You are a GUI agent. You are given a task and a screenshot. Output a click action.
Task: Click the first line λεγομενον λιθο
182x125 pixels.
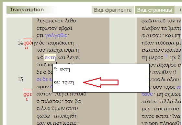point(56,21)
